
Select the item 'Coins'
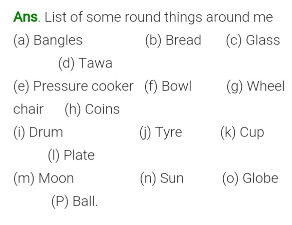click(102, 109)
